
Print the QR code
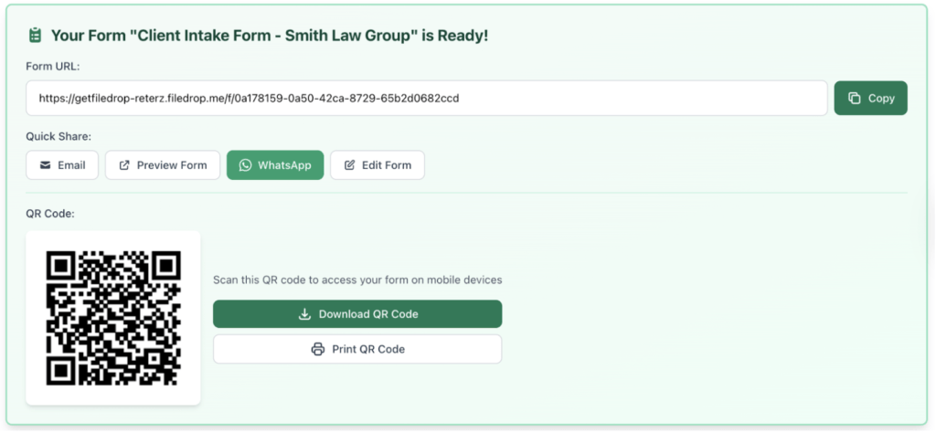[x=357, y=349]
